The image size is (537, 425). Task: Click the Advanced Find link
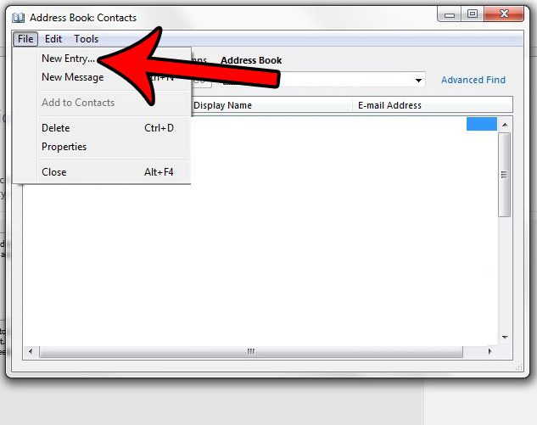pos(473,80)
